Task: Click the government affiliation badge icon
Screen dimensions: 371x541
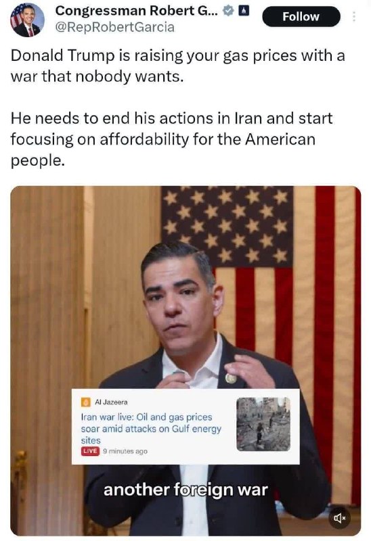Action: 244,11
